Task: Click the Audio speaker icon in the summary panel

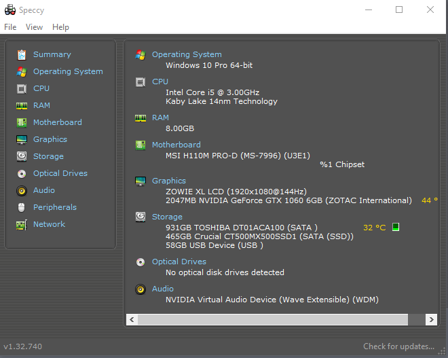Action: click(141, 289)
